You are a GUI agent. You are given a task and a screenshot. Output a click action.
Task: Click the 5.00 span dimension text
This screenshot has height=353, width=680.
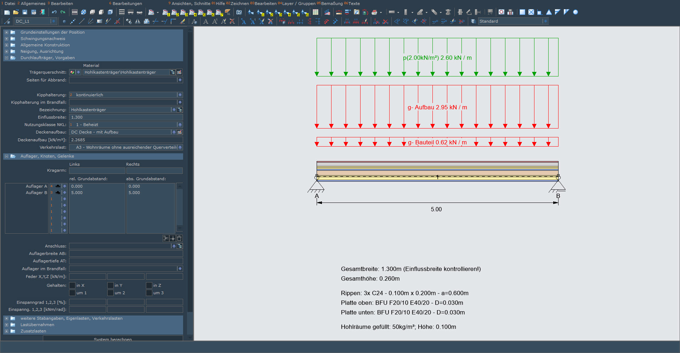[436, 209]
